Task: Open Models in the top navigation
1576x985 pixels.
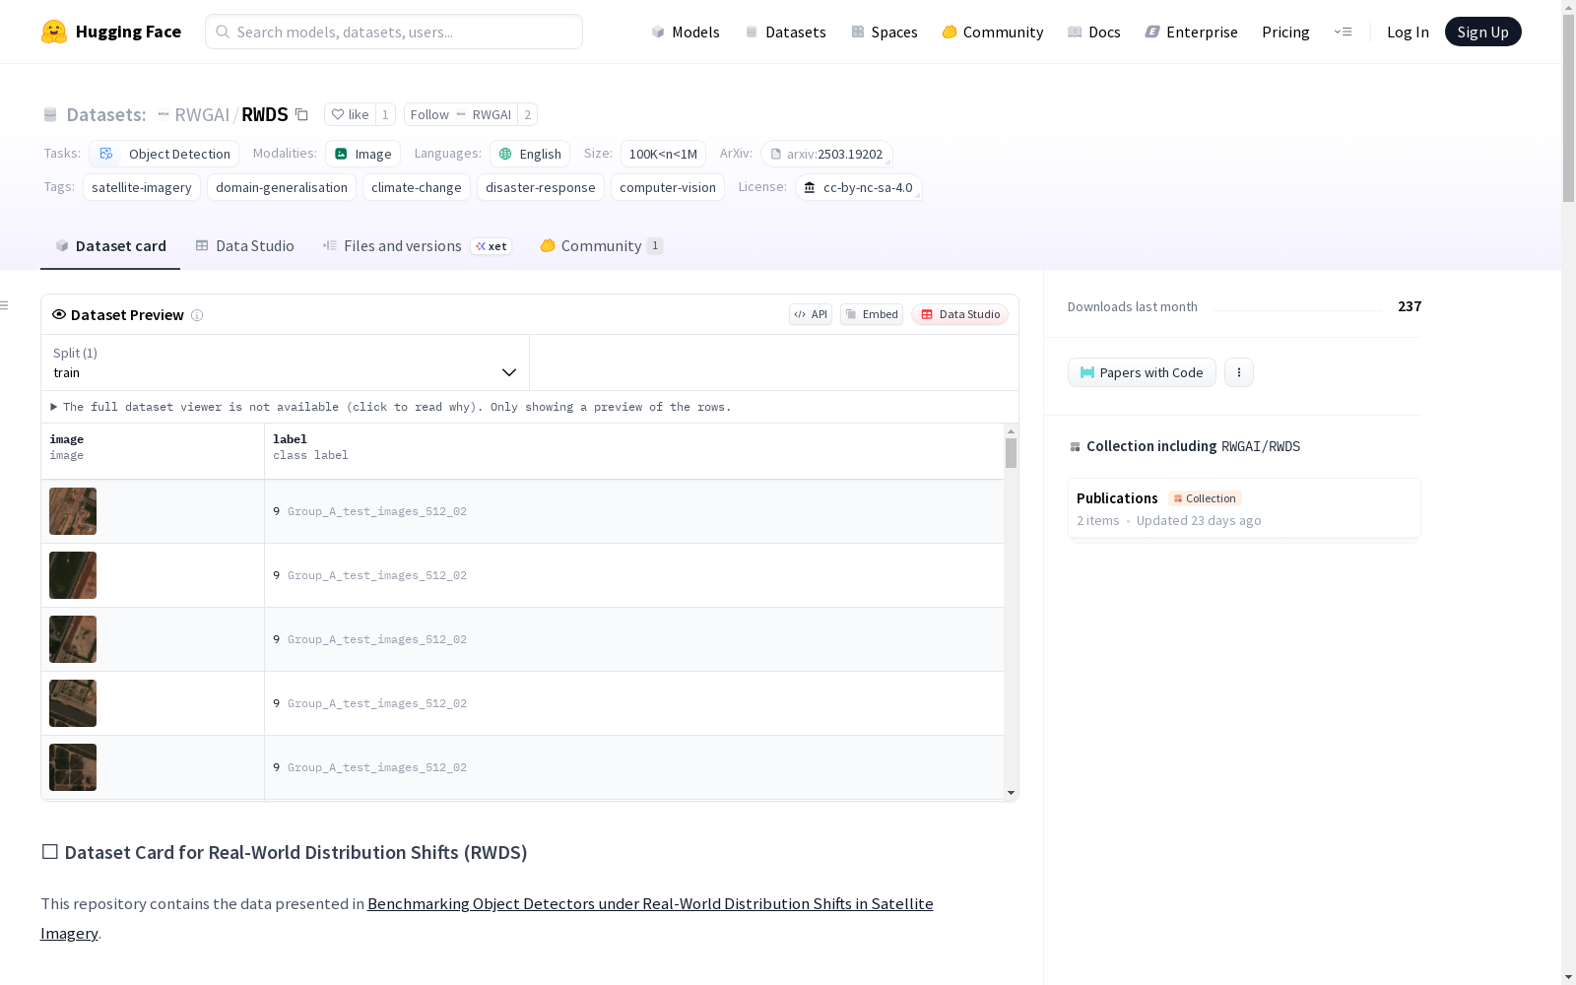Action: click(x=686, y=32)
